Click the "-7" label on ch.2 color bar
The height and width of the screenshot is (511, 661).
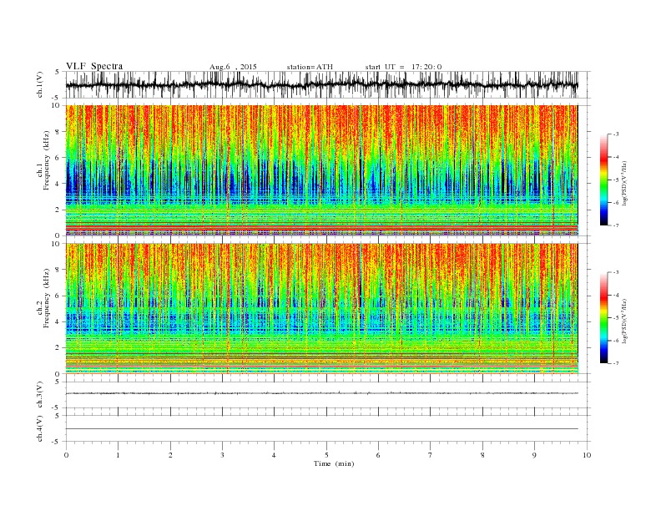coord(616,363)
